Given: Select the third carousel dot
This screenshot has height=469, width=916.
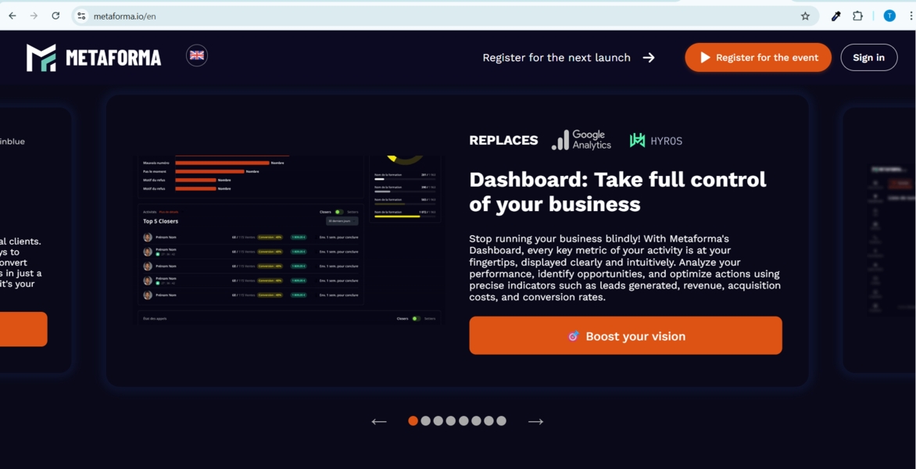Looking at the screenshot, I should pos(438,421).
